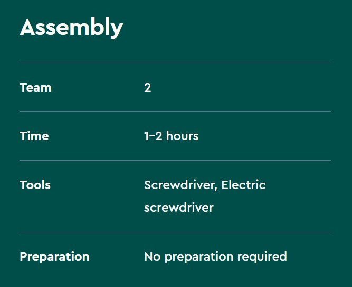Click the digit "1" starting the time value

click(x=146, y=136)
